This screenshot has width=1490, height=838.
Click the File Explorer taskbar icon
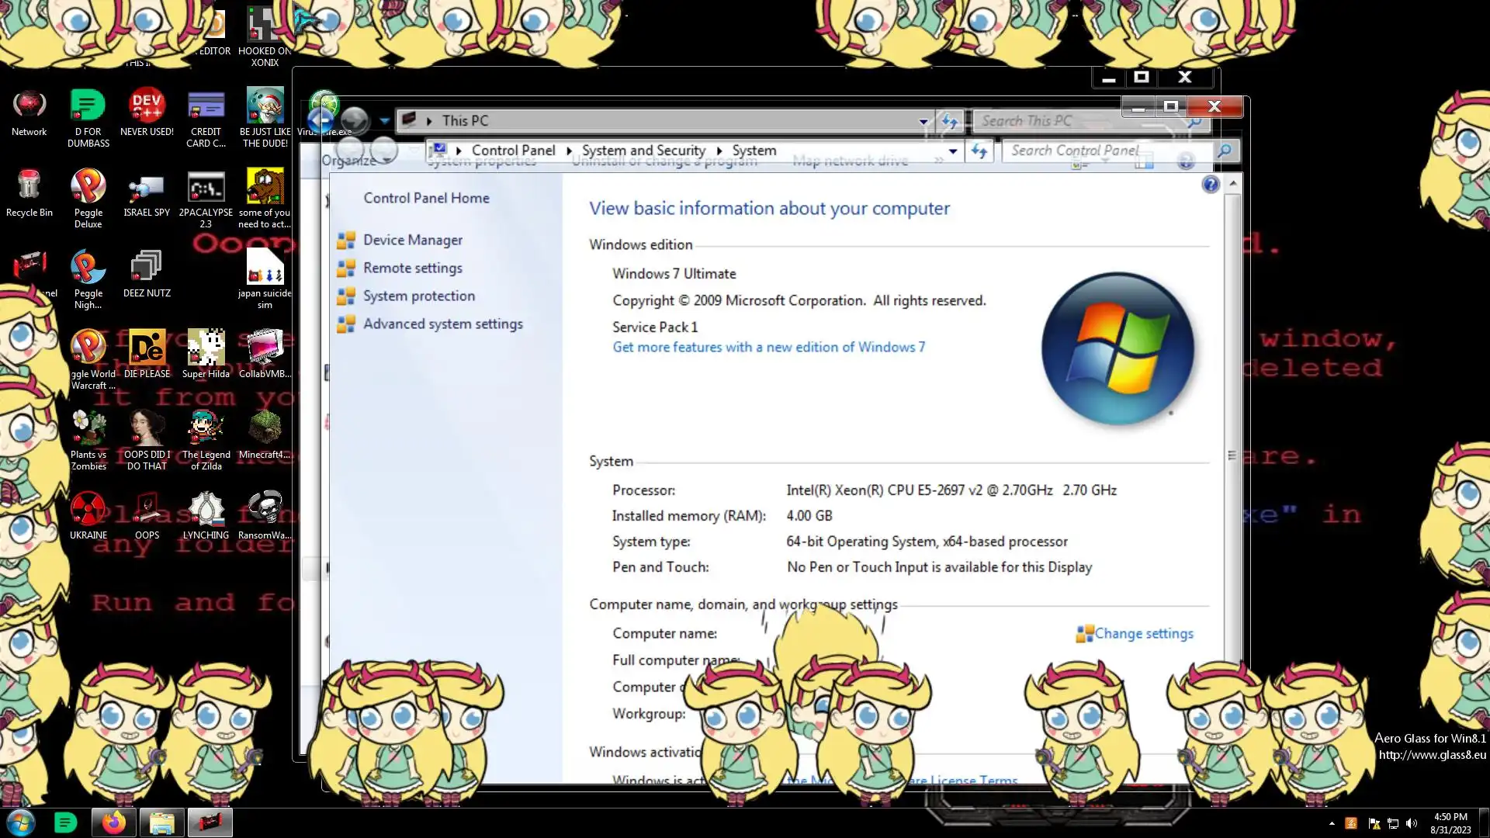(x=161, y=822)
